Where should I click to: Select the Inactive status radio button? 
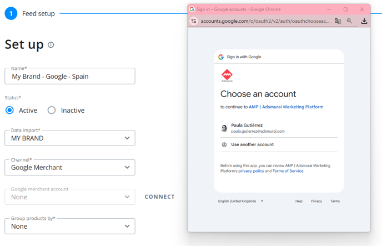click(x=52, y=111)
